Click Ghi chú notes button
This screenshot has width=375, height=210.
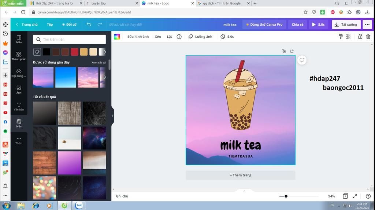pos(122,196)
